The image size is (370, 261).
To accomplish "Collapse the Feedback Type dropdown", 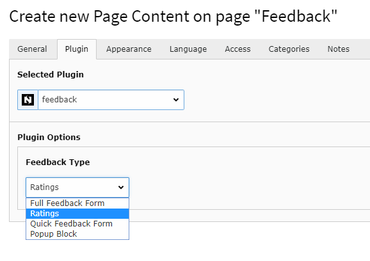I will coord(77,187).
